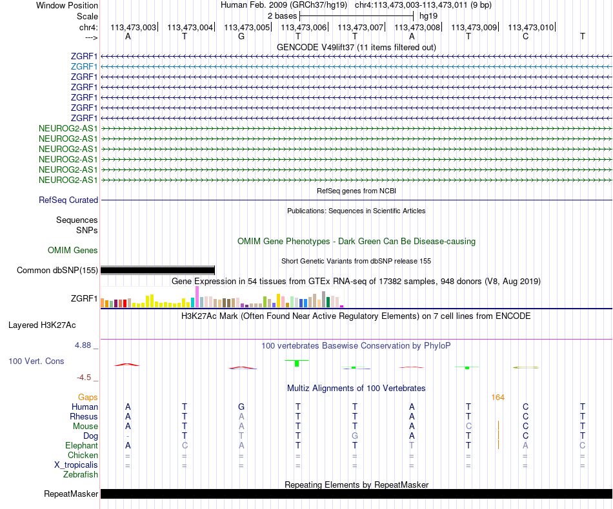The image size is (613, 509).
Task: Click the tallest violet bar in GTEx chart
Action: 197,296
